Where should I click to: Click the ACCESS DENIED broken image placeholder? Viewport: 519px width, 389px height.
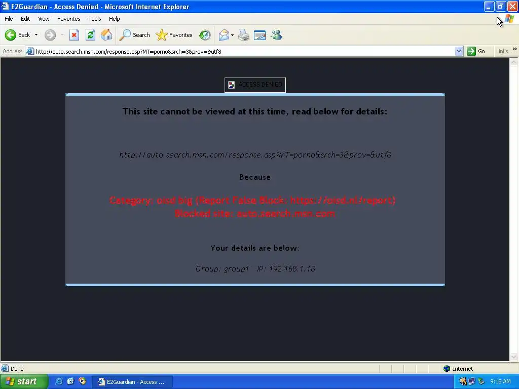255,85
